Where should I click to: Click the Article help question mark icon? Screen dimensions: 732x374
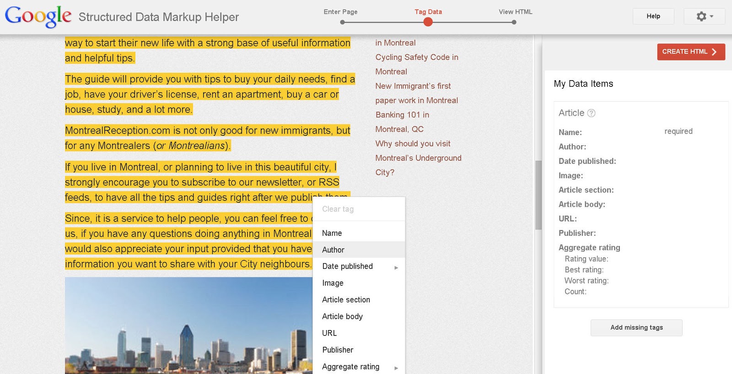point(591,113)
